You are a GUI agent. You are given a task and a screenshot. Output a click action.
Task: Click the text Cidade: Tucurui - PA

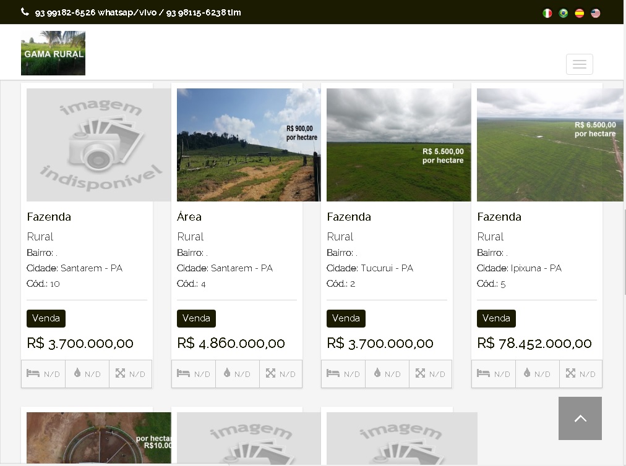(x=370, y=268)
